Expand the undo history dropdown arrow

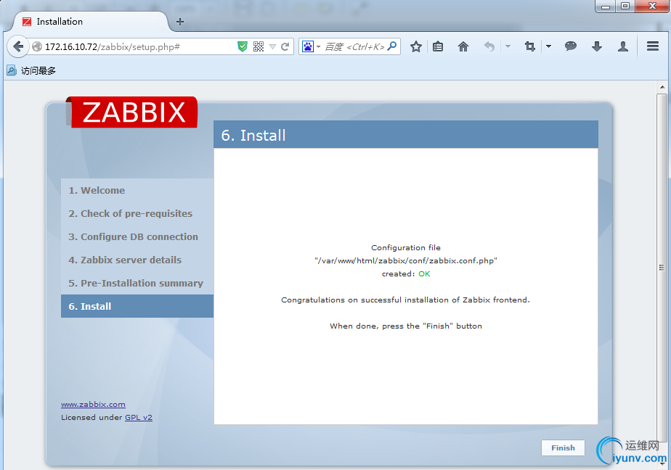pos(508,46)
